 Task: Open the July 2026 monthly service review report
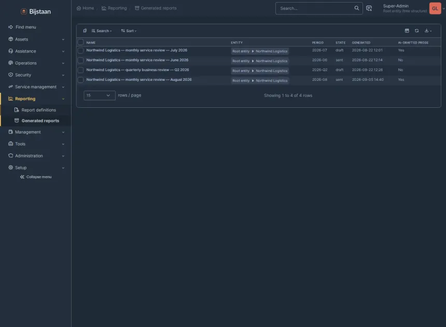(137, 50)
